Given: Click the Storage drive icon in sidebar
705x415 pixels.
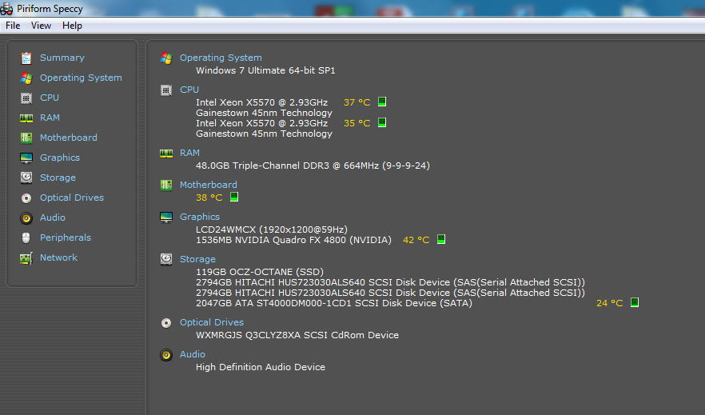Looking at the screenshot, I should pos(26,178).
